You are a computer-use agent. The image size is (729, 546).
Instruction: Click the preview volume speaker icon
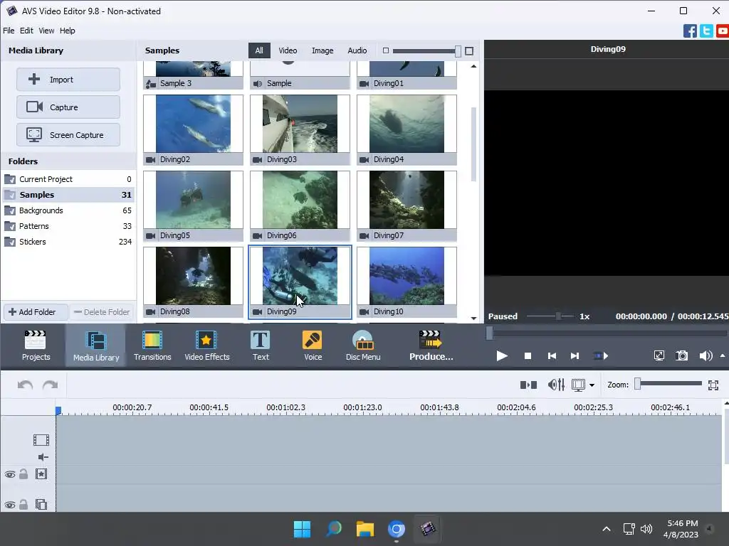click(706, 356)
